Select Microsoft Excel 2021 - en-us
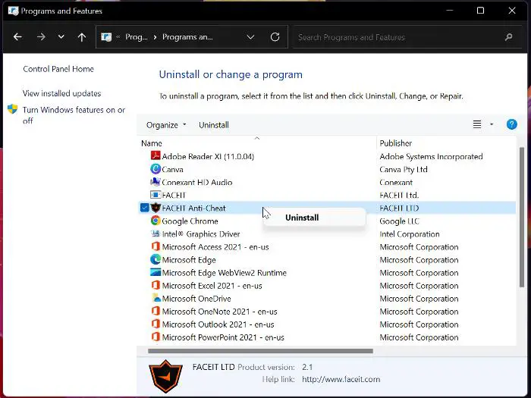 [x=212, y=286]
